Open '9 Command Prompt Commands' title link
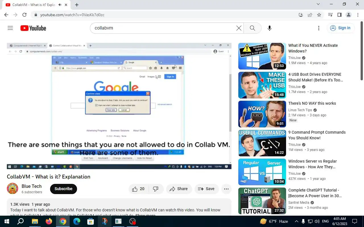 point(317,135)
